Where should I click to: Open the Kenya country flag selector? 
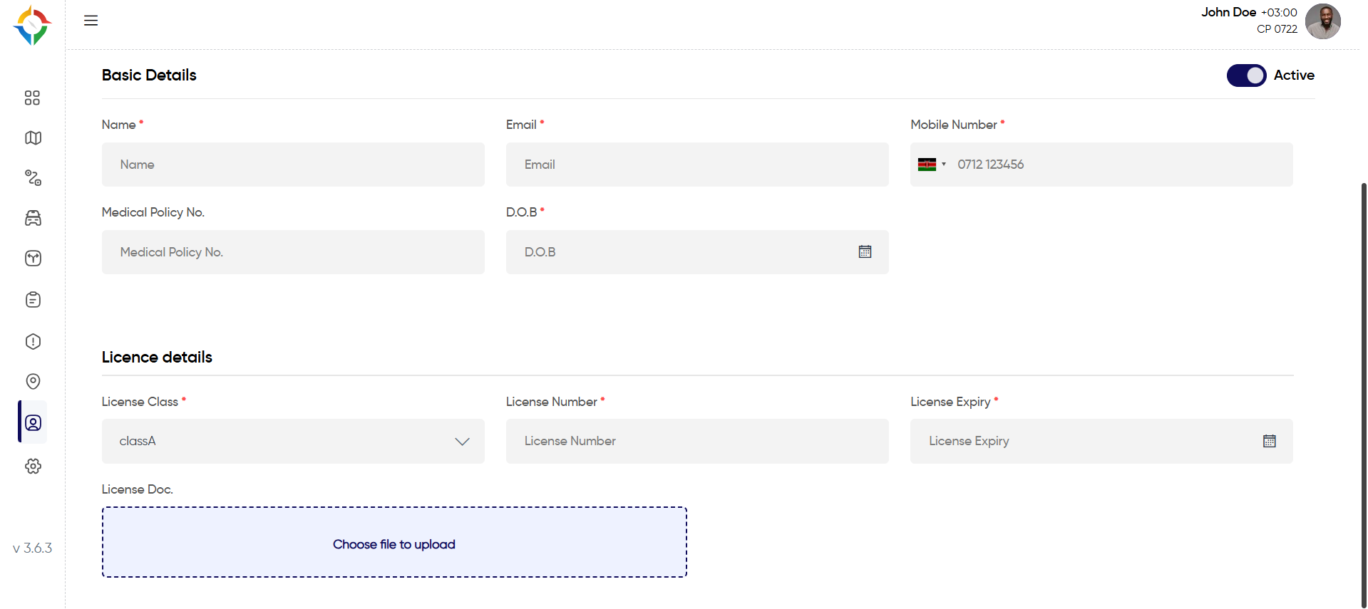(932, 165)
